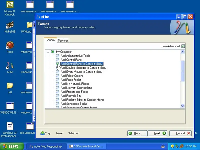Click the green Tray arrow icon
Viewport: 200px width, 150px height.
click(42, 133)
